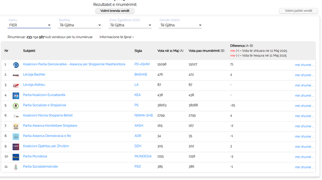
Task: Click the 38263 vote value for PS
Action: tap(162, 105)
